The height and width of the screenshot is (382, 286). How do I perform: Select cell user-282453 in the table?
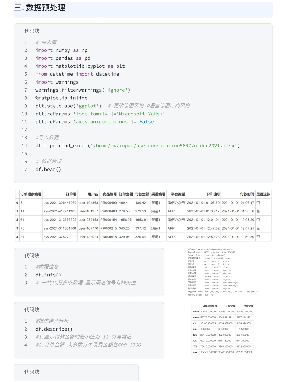point(88,220)
